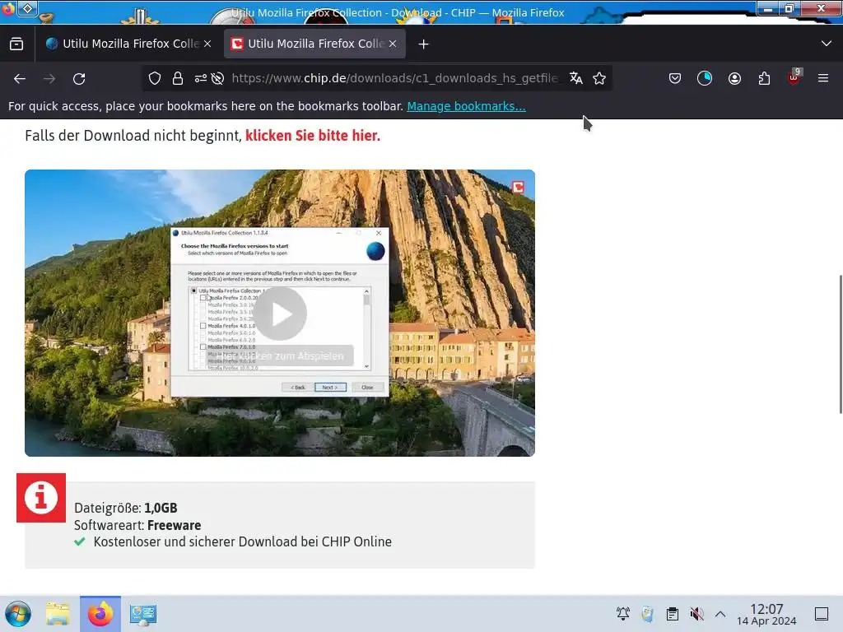
Task: Click 'Kostenloser und sicherer Download' text
Action: coord(243,541)
